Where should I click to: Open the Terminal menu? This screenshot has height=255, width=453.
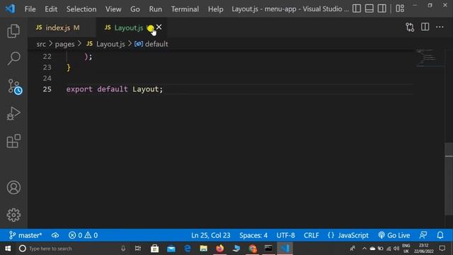tap(185, 9)
